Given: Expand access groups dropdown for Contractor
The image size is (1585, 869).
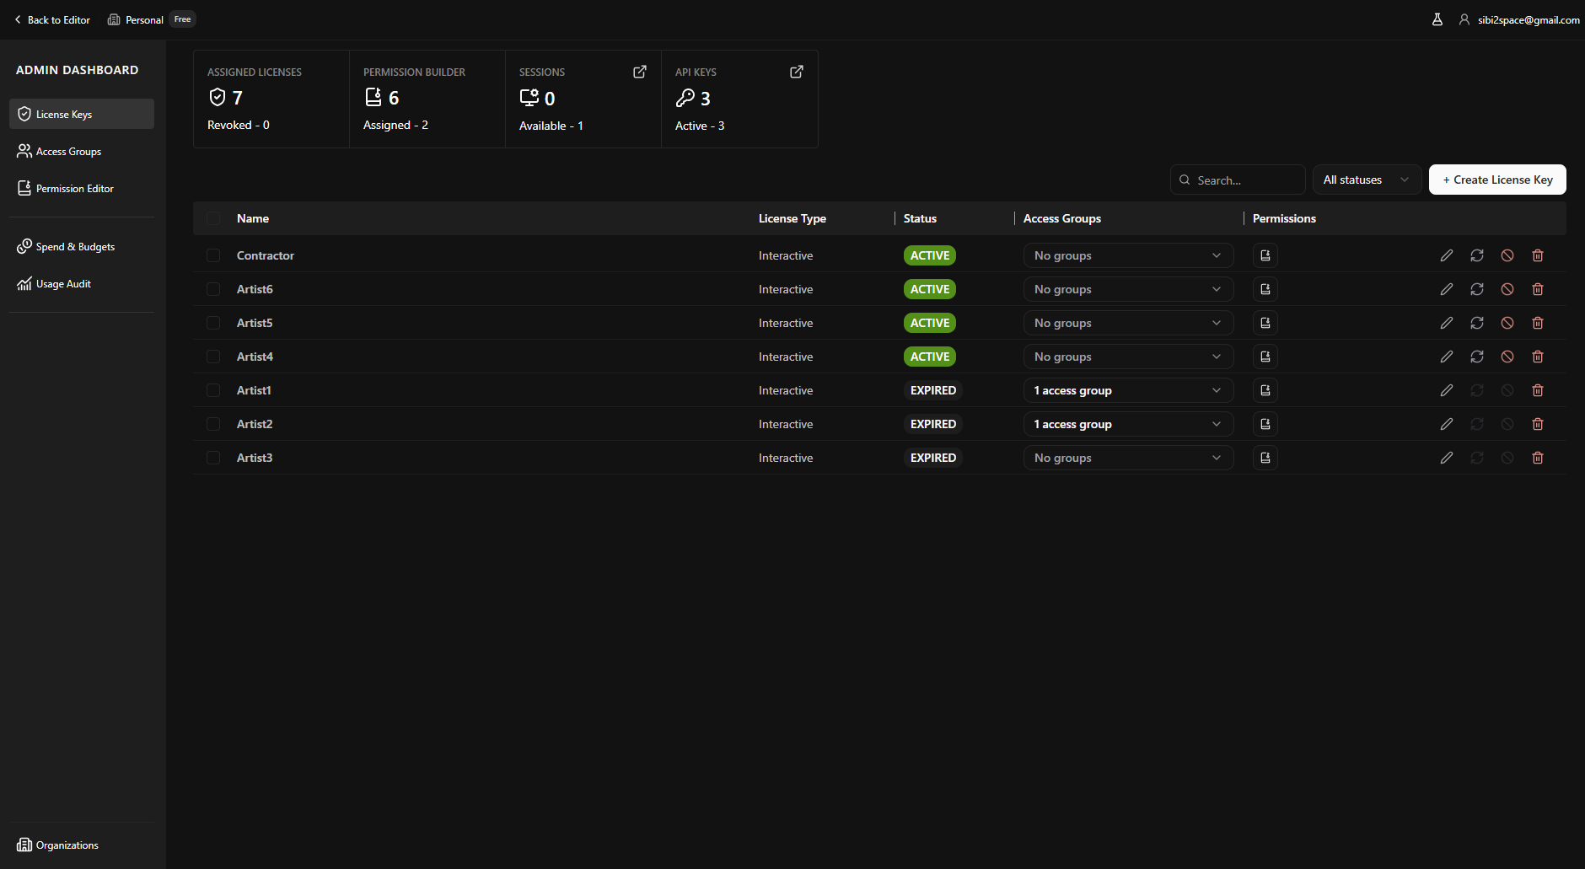Looking at the screenshot, I should click(1128, 255).
